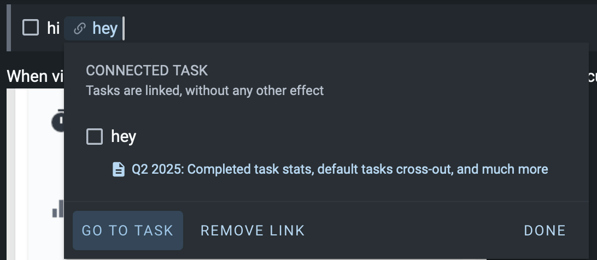597x260 pixels.
Task: Click the partially hidden timer icon
Action: [x=57, y=121]
